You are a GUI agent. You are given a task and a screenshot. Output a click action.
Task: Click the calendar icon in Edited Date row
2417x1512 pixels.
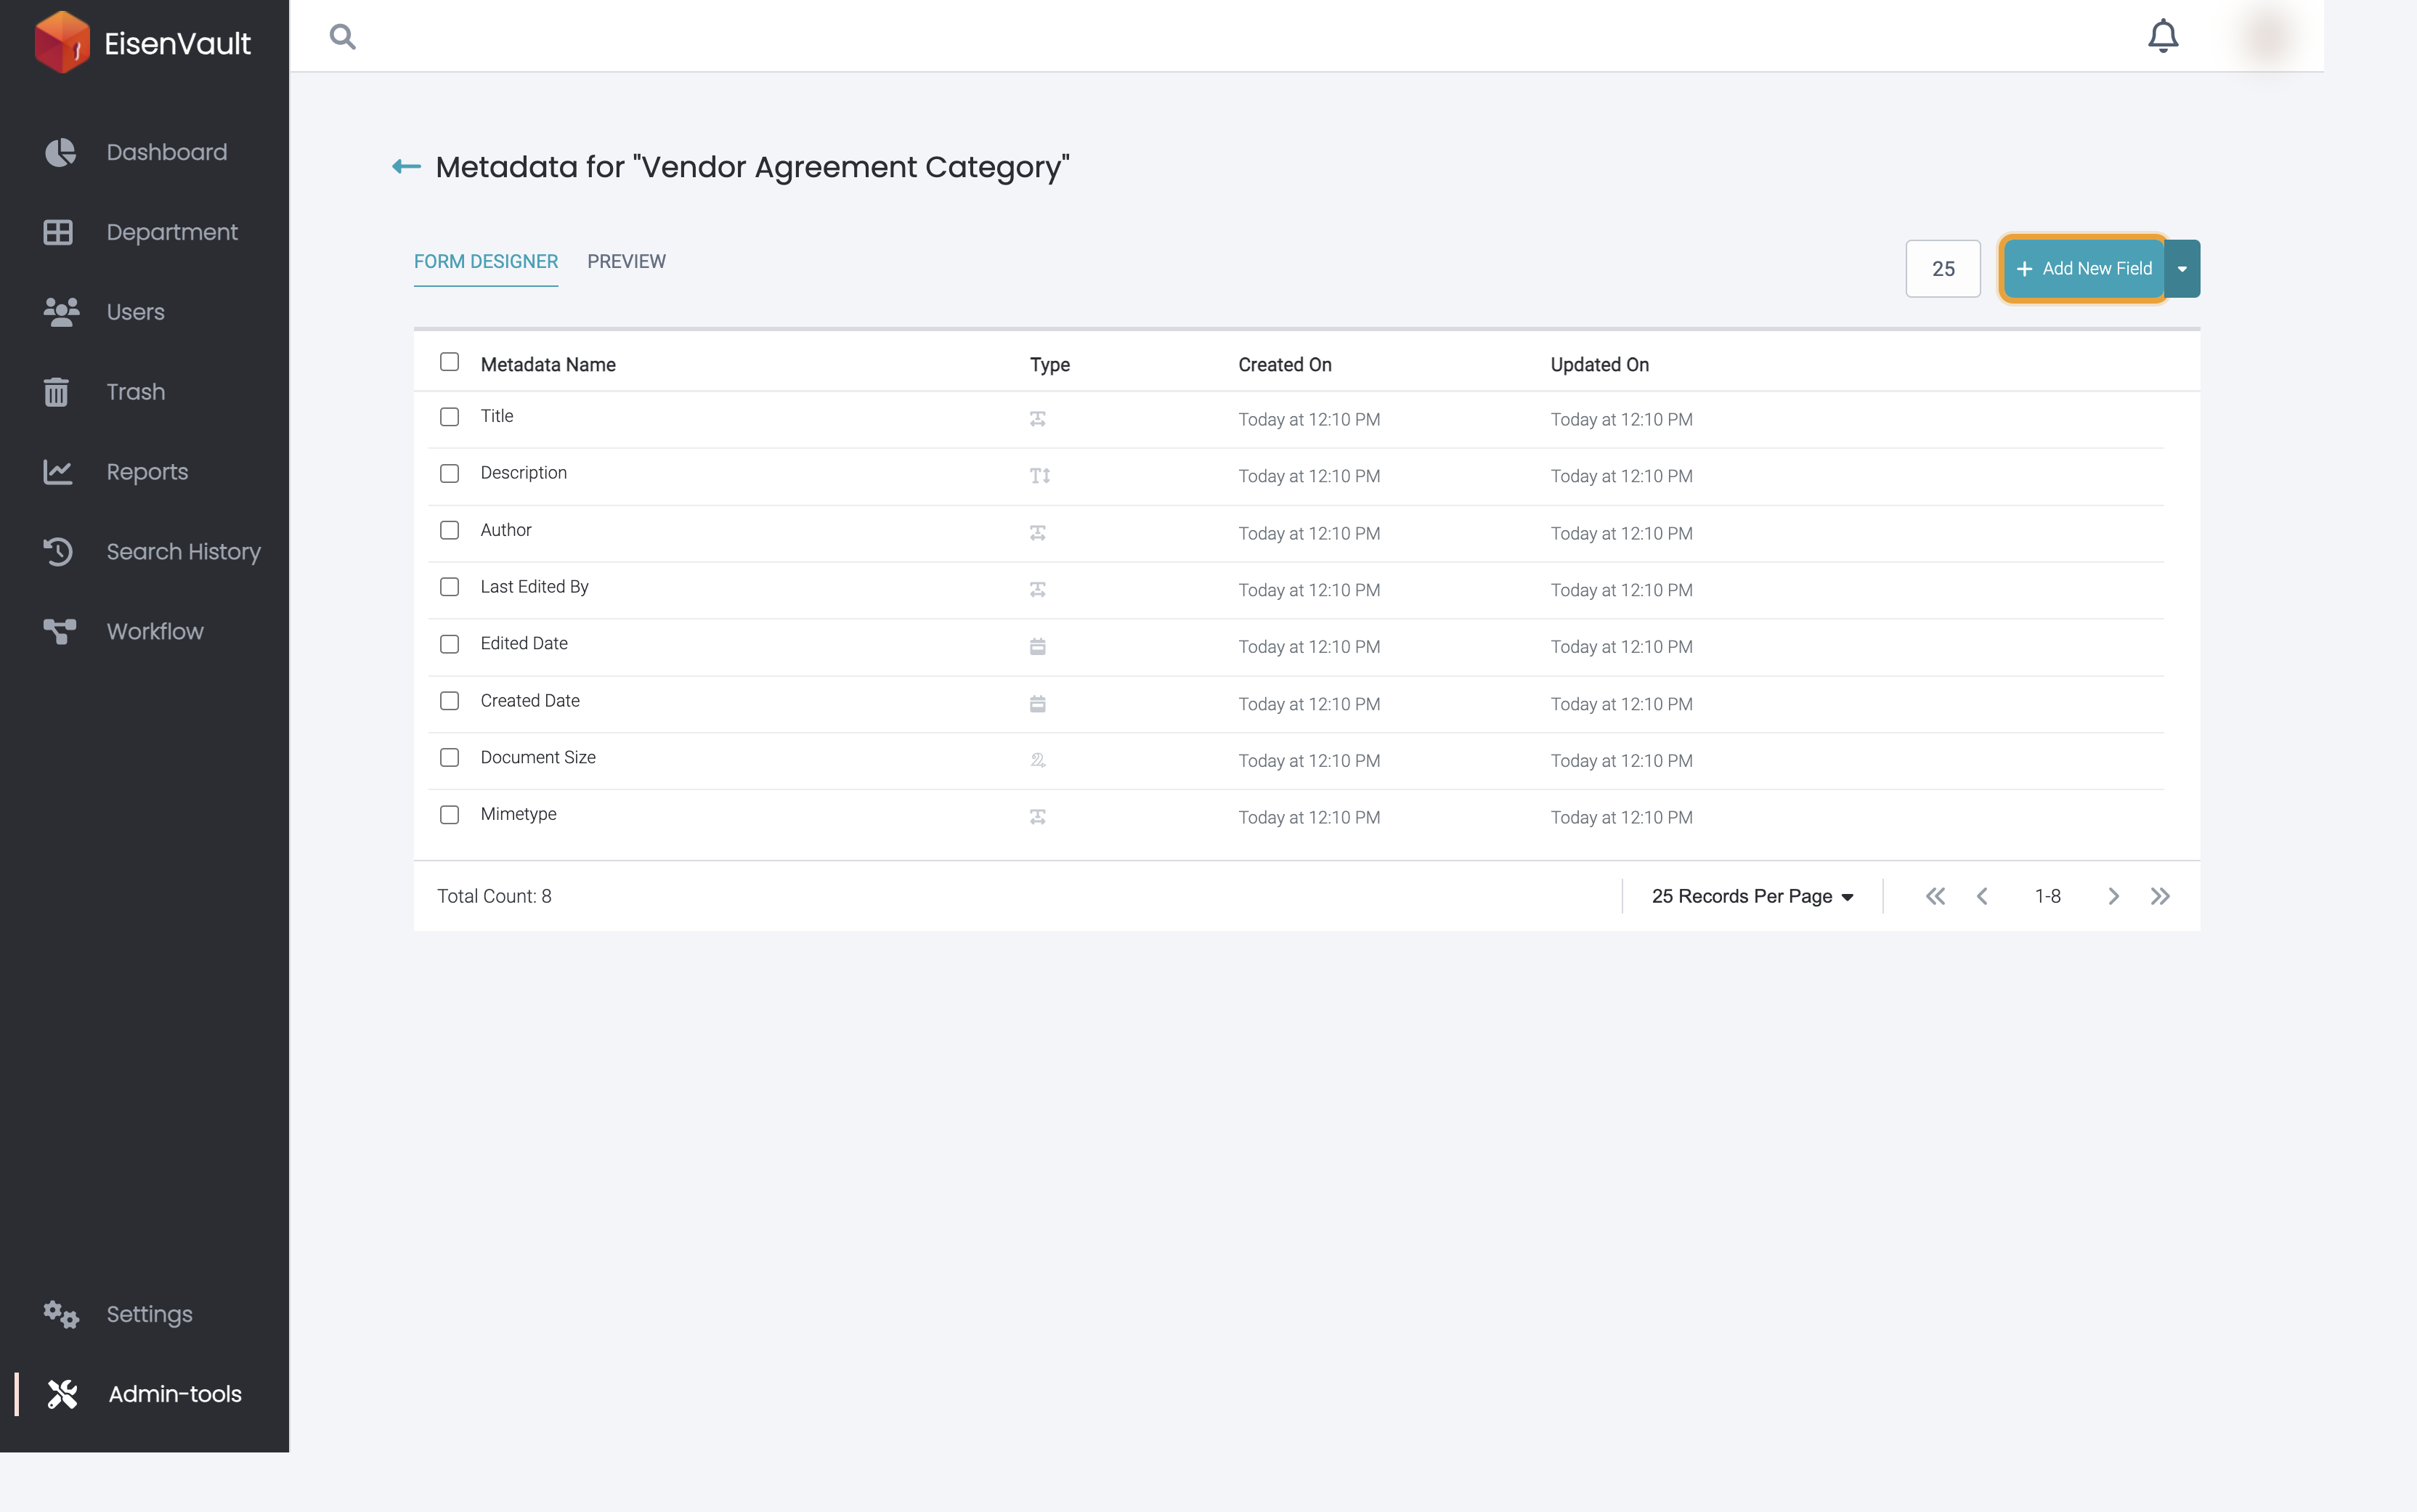(x=1038, y=647)
